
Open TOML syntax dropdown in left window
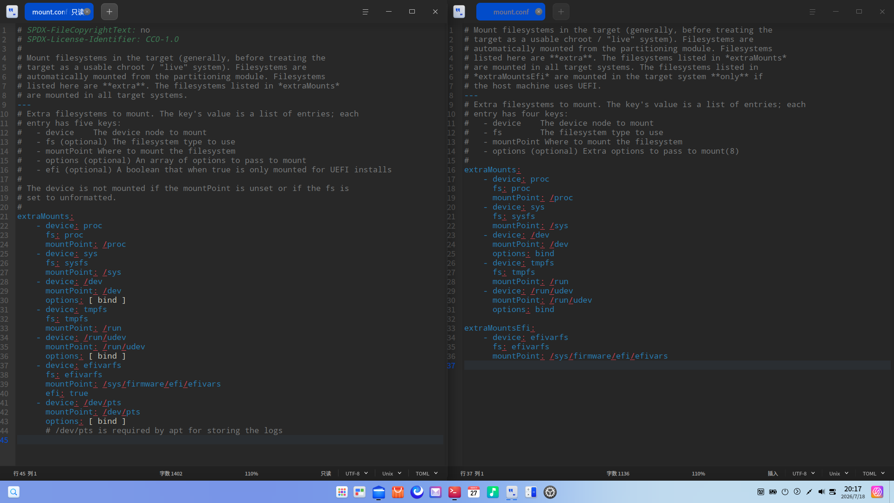pyautogui.click(x=427, y=473)
